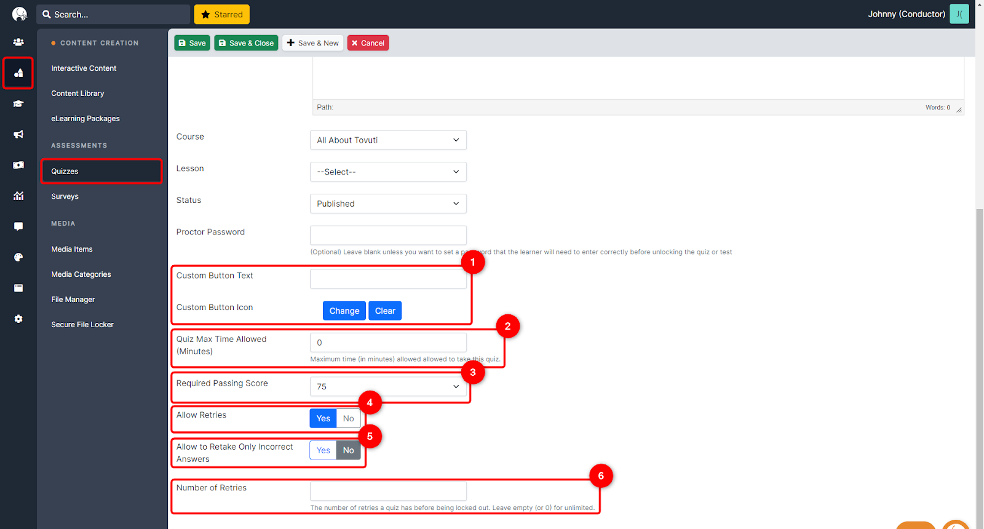Viewport: 984px width, 529px height.
Task: Click the "Path:" editor status text
Action: click(325, 107)
